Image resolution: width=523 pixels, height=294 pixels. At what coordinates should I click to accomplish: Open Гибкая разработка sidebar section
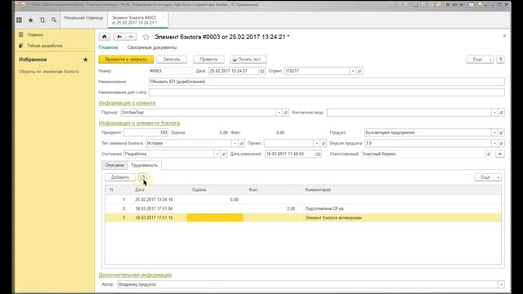point(45,46)
